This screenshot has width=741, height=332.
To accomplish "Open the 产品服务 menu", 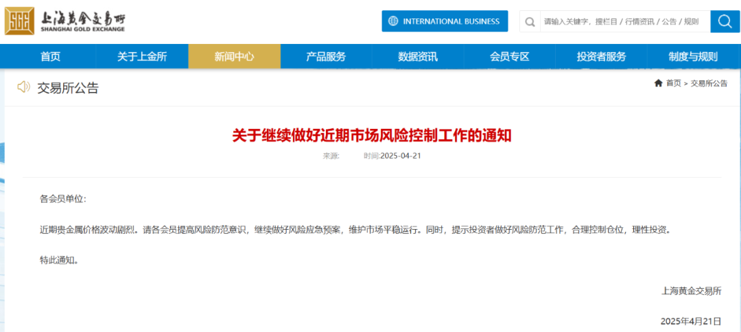I will 326,57.
